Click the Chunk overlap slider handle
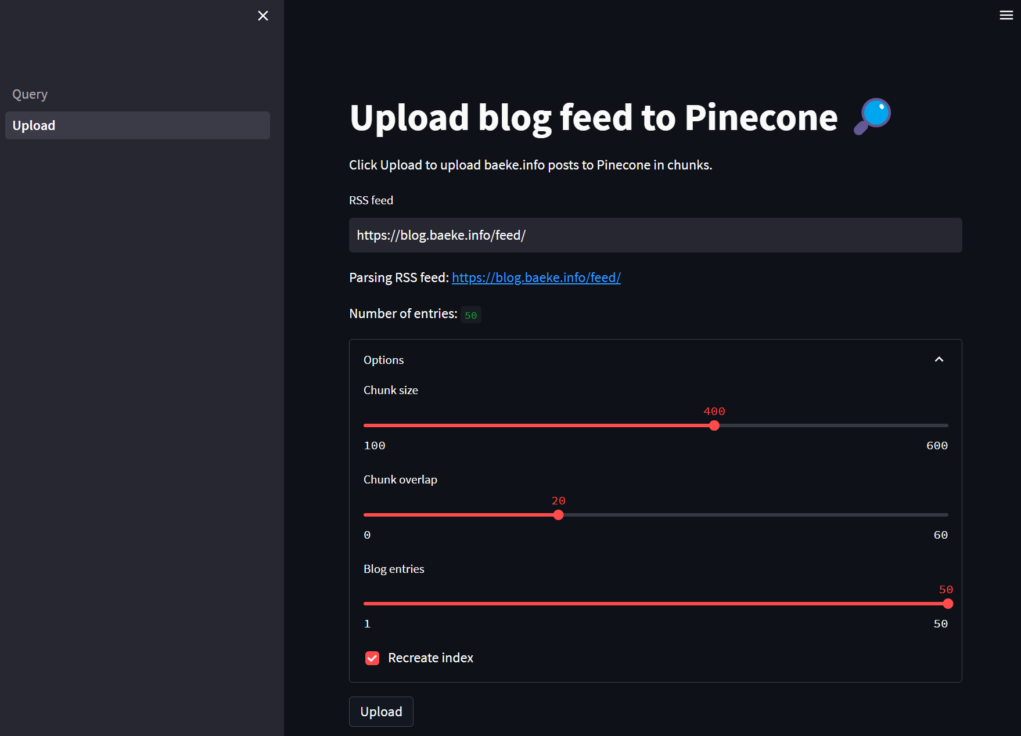The width and height of the screenshot is (1021, 736). (558, 514)
